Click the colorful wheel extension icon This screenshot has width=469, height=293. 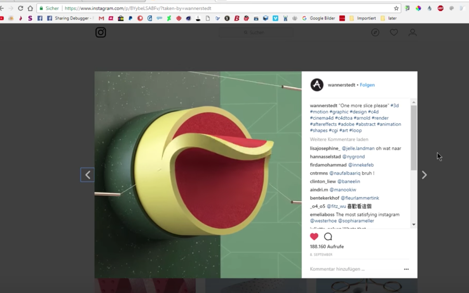click(x=418, y=8)
